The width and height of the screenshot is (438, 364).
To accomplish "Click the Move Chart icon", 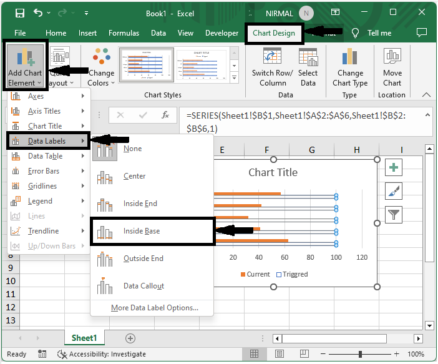I will coord(392,56).
